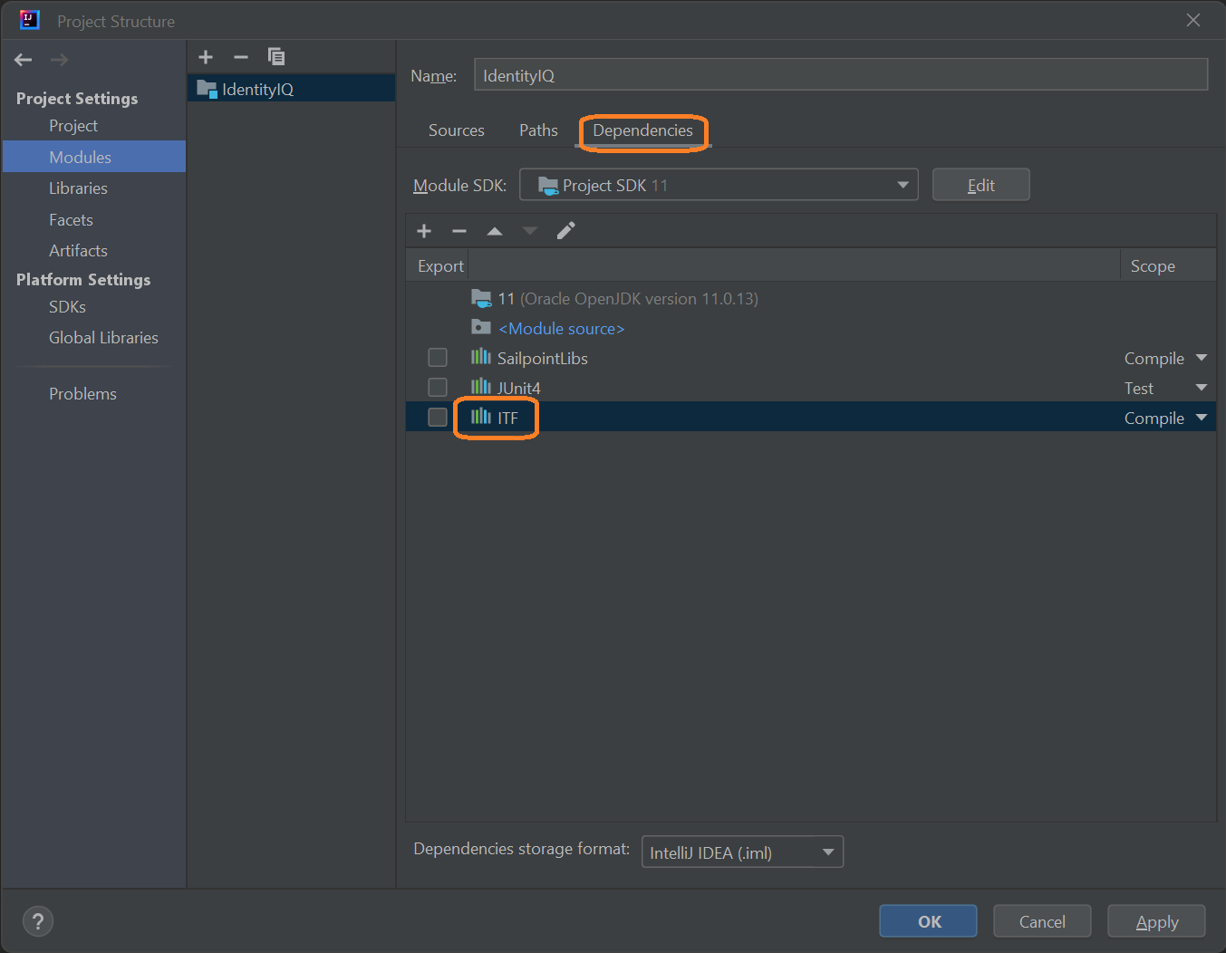Close the Project Structure dialog
1226x953 pixels.
tap(1193, 20)
